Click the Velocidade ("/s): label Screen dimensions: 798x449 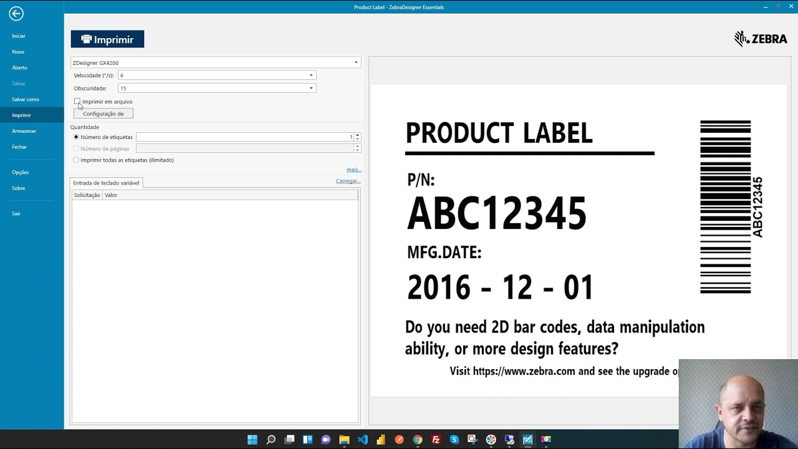click(x=94, y=75)
